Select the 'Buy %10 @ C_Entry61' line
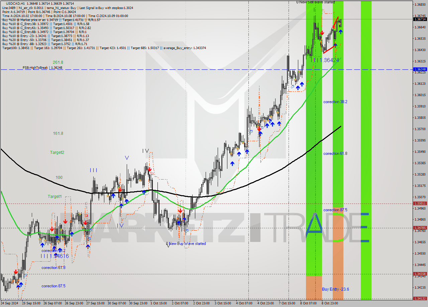 pos(46,28)
